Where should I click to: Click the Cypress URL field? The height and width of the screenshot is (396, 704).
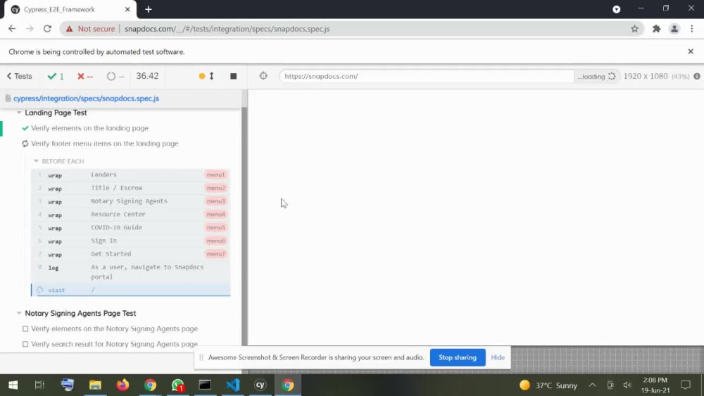click(x=427, y=76)
